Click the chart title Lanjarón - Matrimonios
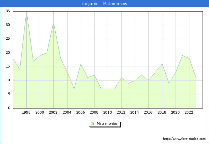Screen dimensions: 209x144 tap(104, 4)
